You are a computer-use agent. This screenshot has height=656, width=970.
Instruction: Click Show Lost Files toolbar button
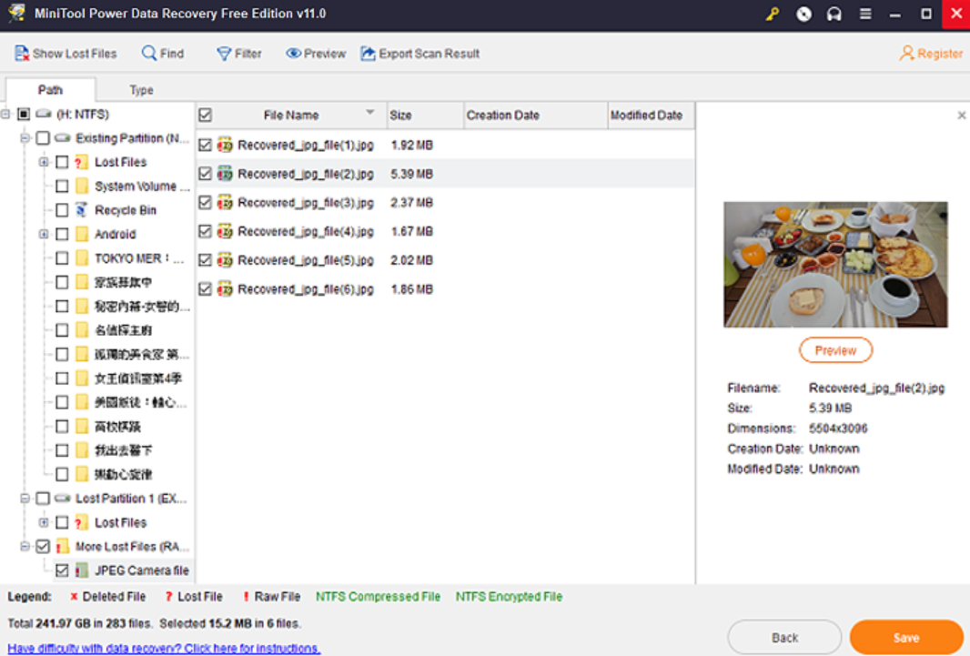point(66,54)
